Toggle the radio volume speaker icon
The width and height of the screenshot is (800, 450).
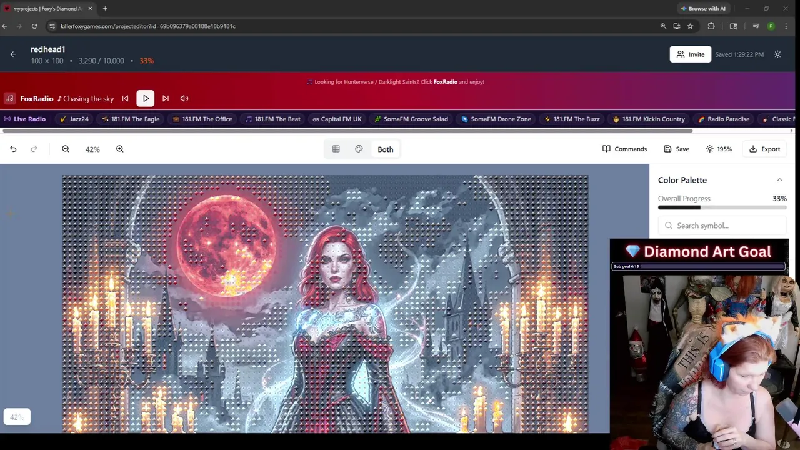click(184, 98)
